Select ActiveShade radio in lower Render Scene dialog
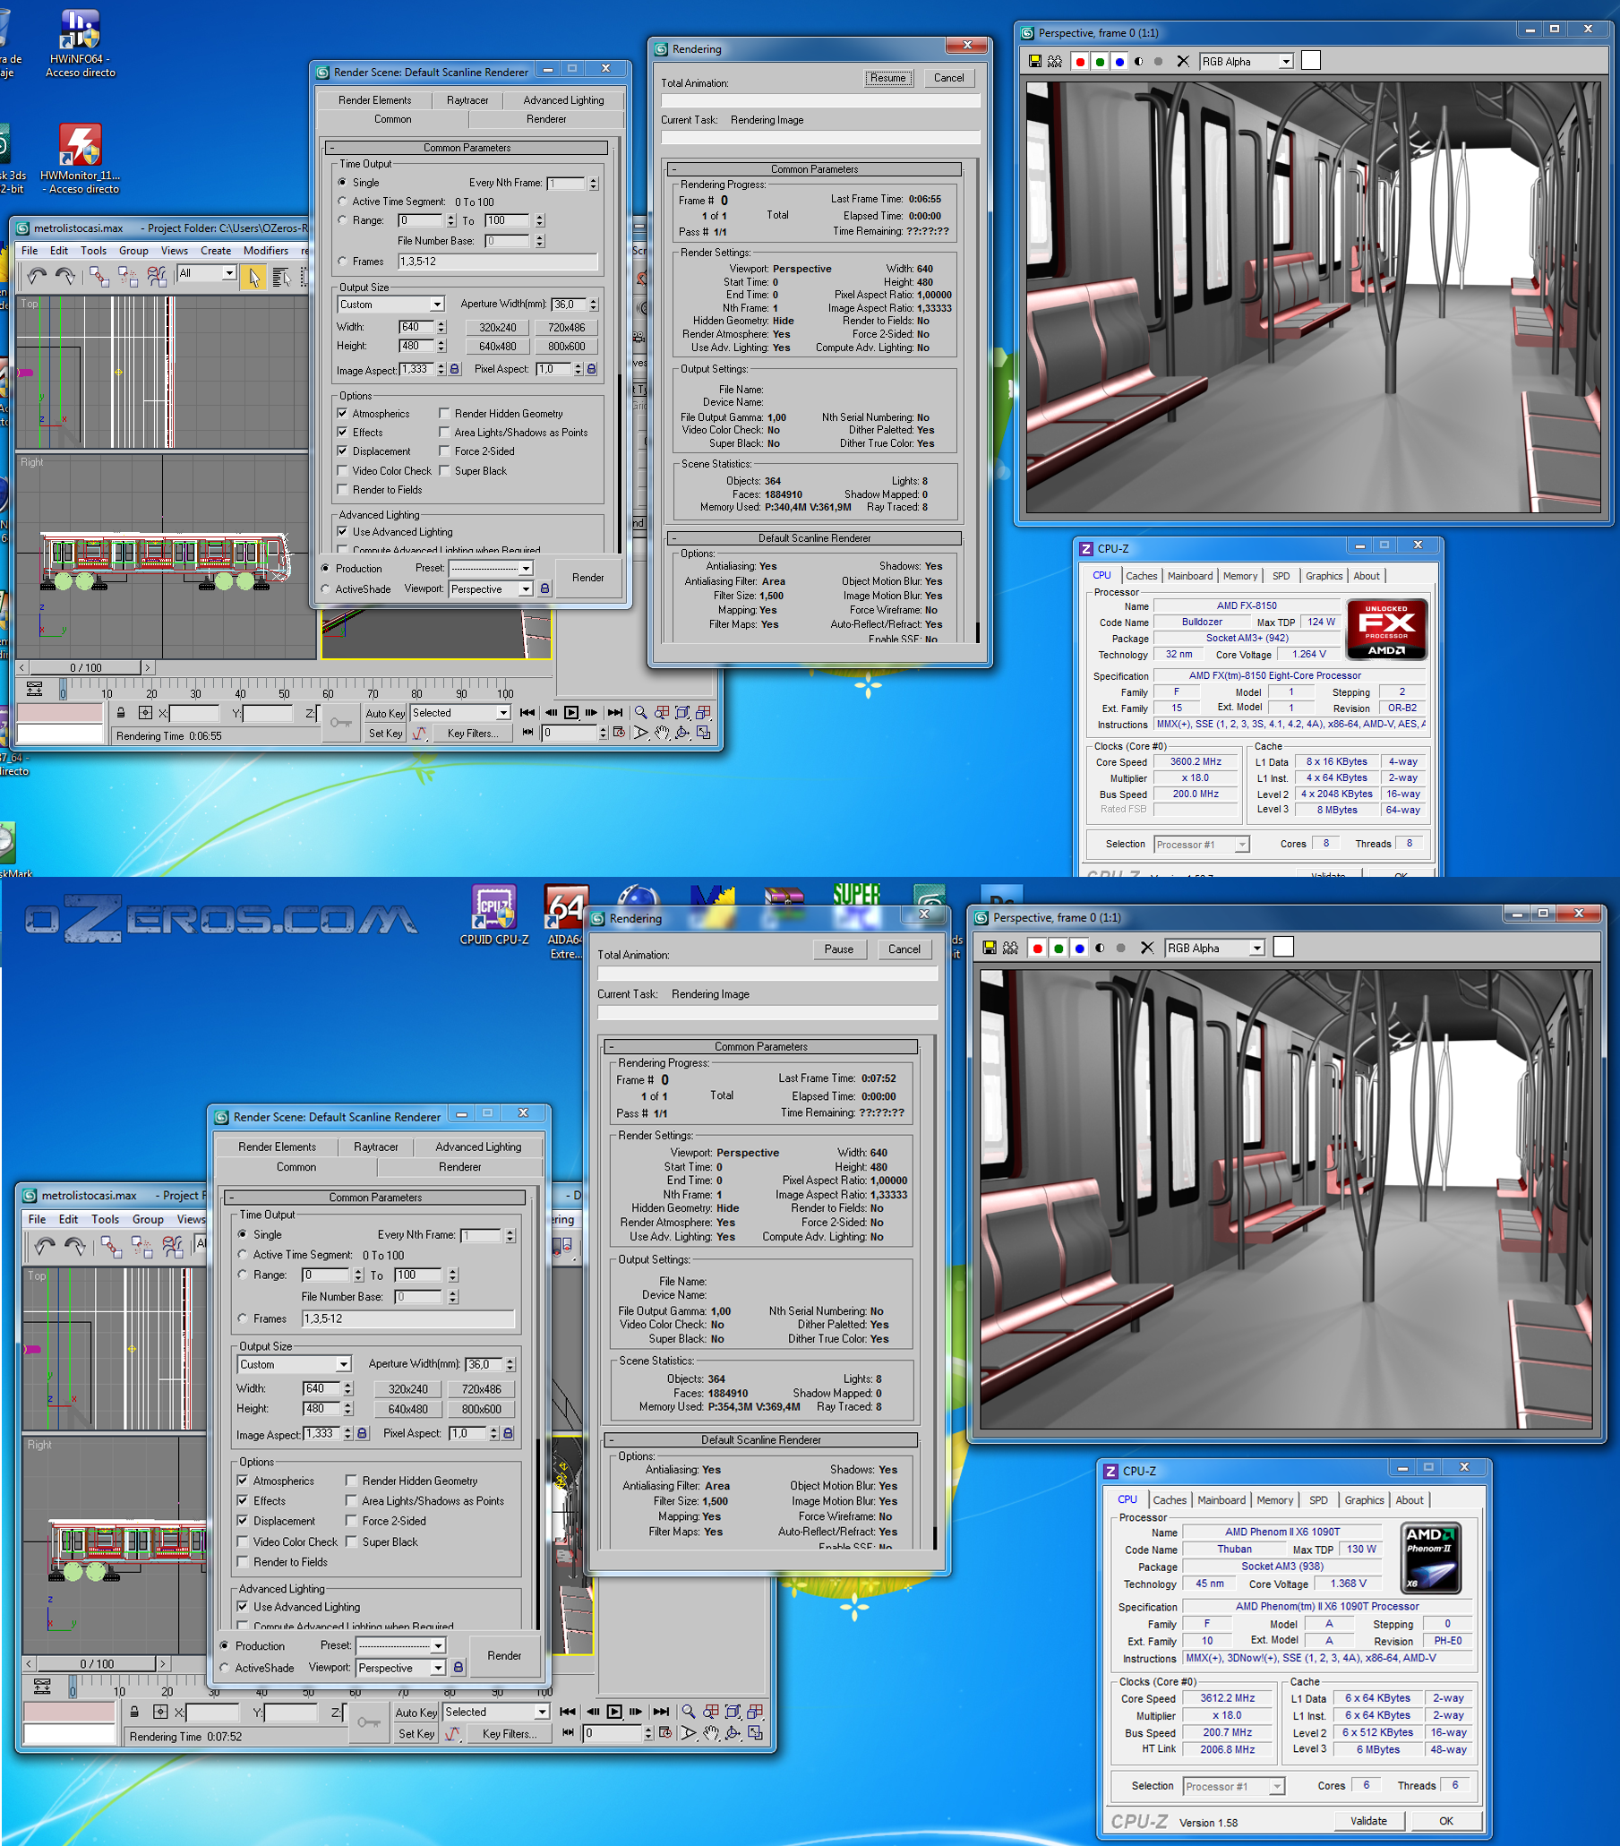 tap(224, 1667)
